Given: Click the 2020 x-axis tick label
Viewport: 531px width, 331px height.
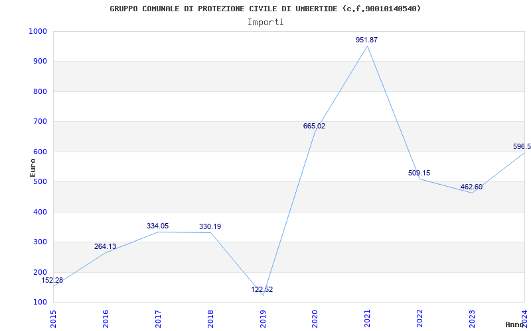Looking at the screenshot, I should tap(315, 318).
